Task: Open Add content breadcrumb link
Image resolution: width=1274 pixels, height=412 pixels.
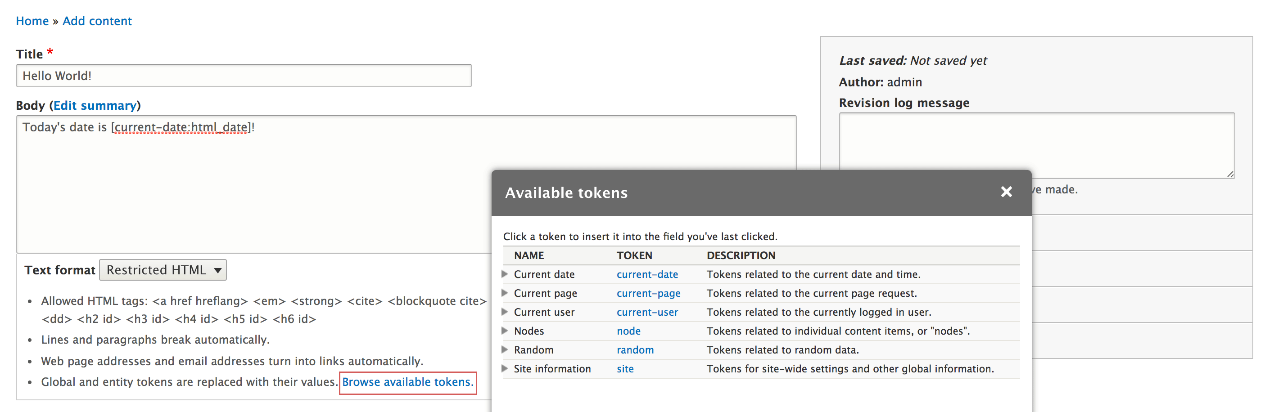Action: (97, 21)
